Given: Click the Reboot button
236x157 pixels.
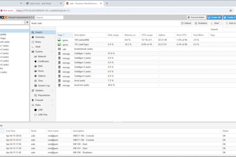Looking at the screenshot, I should (x=186, y=23).
